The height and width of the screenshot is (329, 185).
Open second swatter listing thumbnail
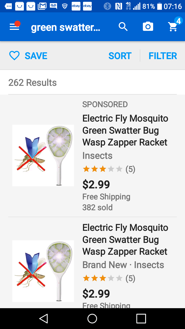click(x=43, y=271)
